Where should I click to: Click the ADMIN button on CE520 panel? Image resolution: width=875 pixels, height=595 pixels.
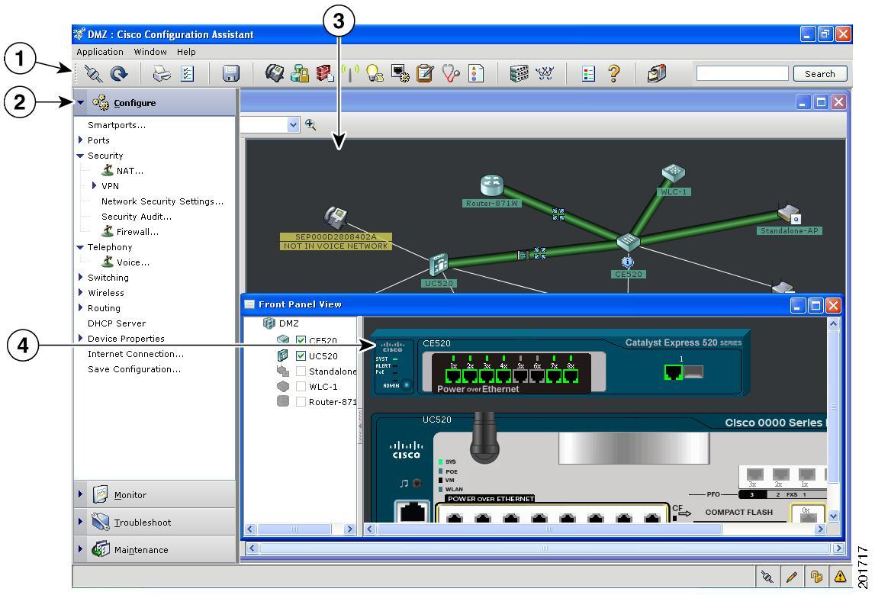406,384
